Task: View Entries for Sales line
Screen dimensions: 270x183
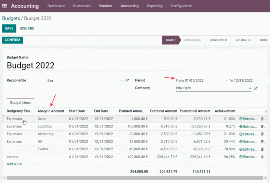Action: tap(248, 119)
